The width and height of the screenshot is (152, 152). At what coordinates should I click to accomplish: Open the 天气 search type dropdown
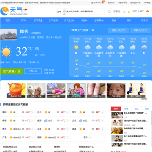click(61, 12)
